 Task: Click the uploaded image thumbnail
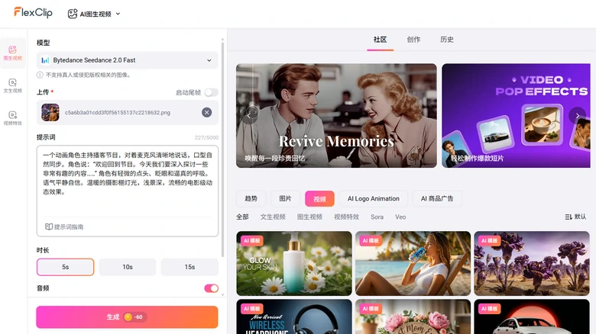[x=50, y=112]
